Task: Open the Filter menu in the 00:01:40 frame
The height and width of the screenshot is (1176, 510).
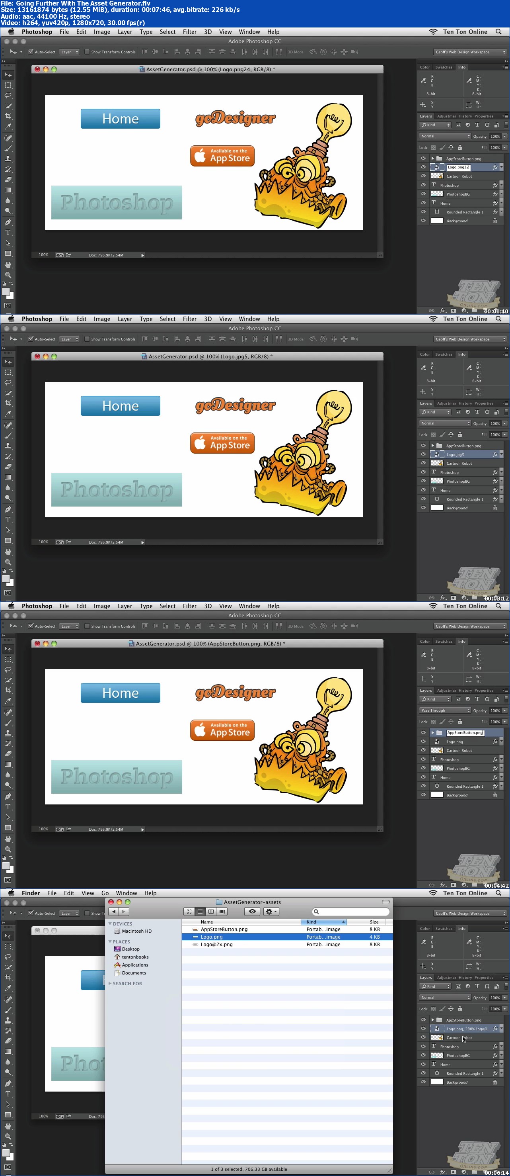Action: coord(190,32)
